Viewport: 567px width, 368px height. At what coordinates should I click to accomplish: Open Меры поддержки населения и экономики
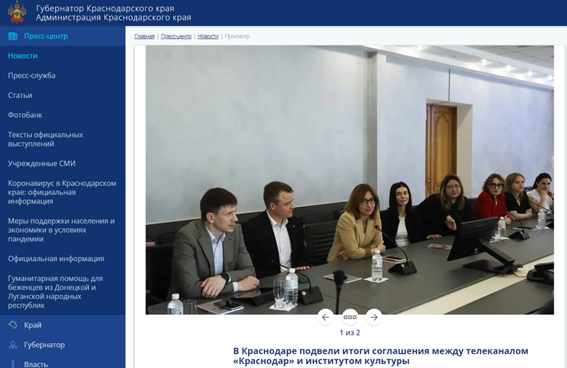(x=62, y=230)
